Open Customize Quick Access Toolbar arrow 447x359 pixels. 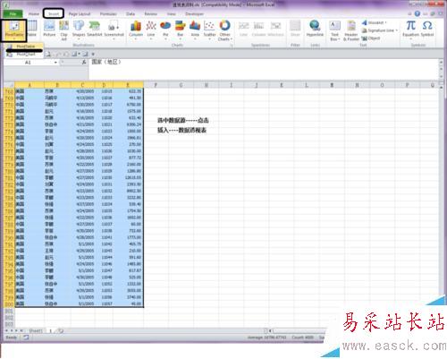click(93, 54)
